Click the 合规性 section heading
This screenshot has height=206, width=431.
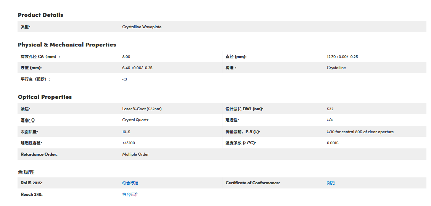tap(26, 172)
